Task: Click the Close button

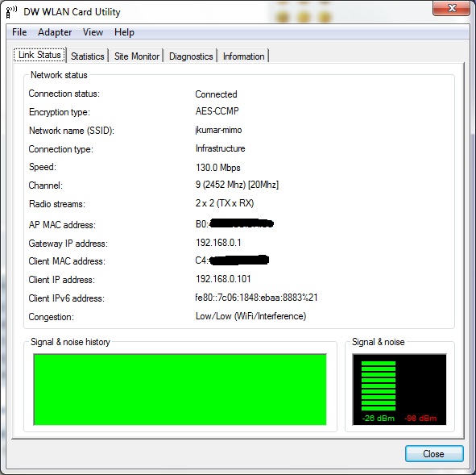Action: 434,454
